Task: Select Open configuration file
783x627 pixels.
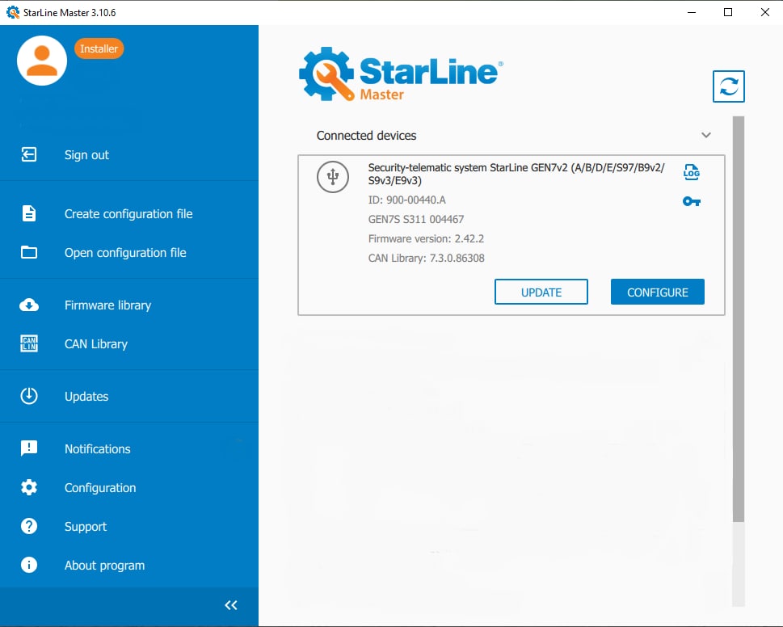Action: click(x=125, y=253)
